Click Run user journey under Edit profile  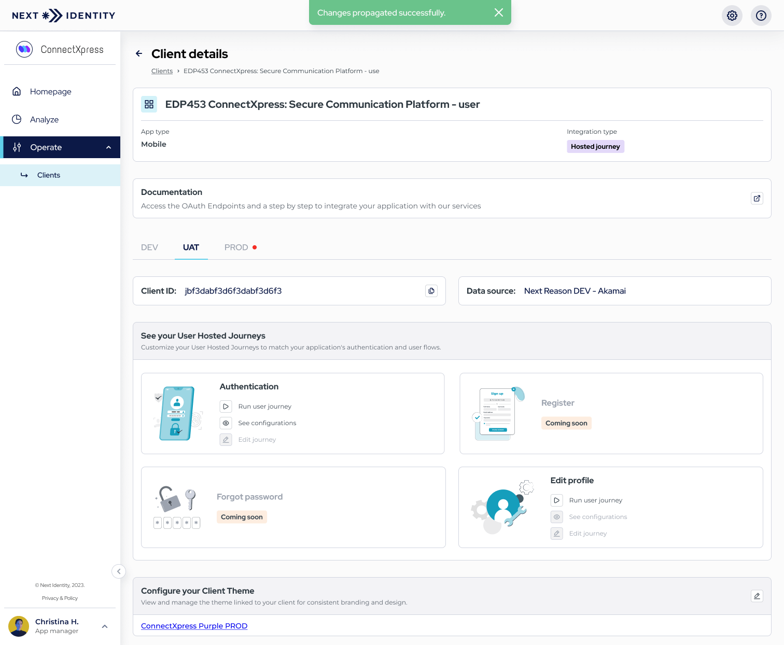pyautogui.click(x=595, y=500)
